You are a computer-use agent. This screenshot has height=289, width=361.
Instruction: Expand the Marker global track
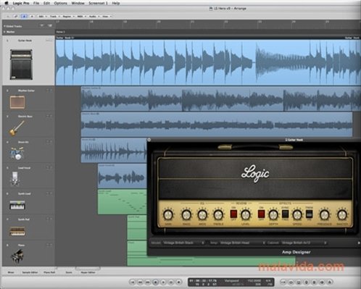[x=4, y=32]
